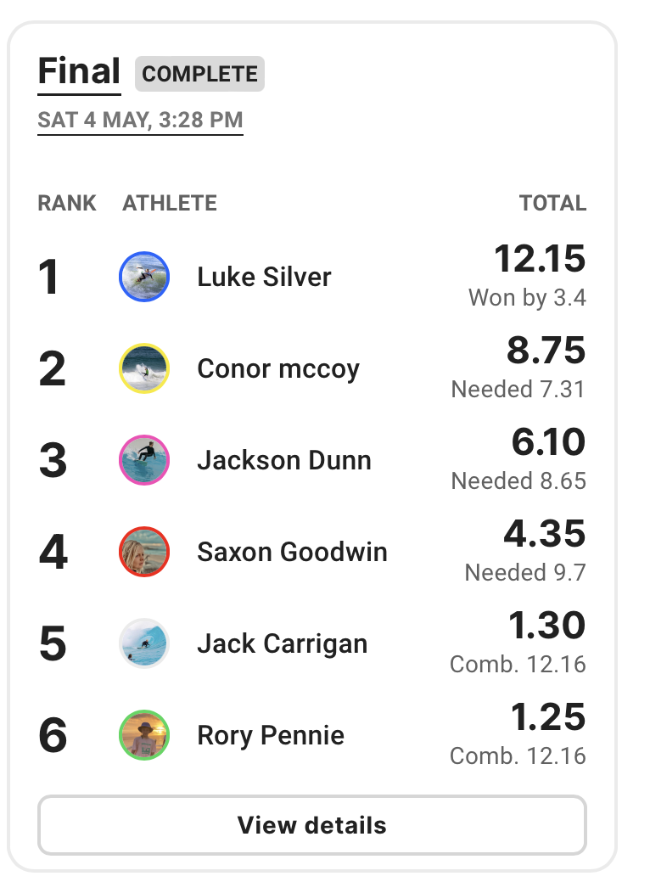650x893 pixels.
Task: Open Luke Silver's blue-ringed avatar
Action: click(144, 277)
